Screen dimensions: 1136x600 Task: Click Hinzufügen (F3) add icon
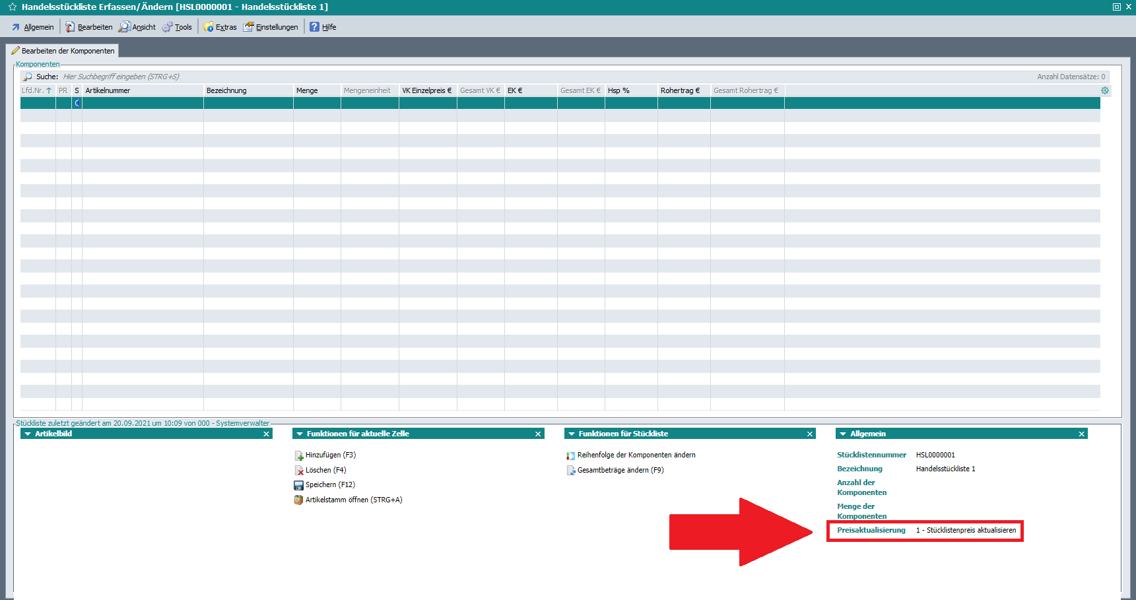[299, 455]
